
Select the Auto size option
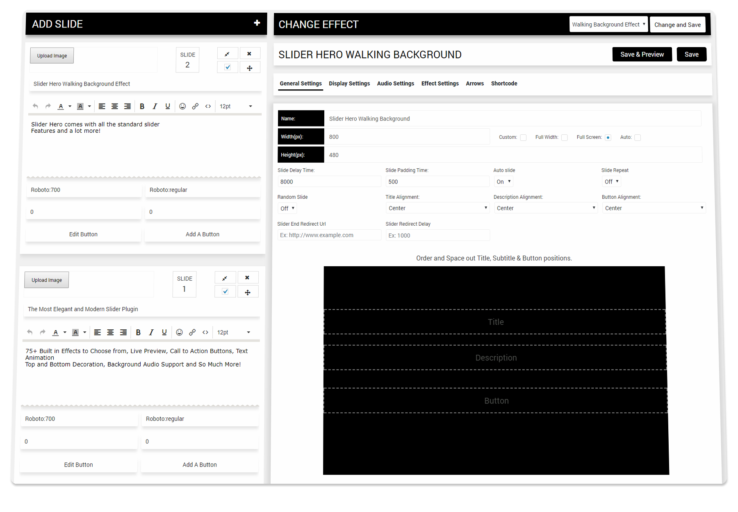point(638,138)
